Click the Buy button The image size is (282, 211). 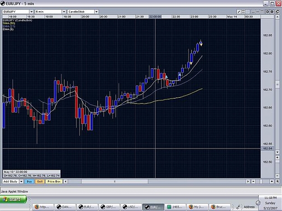pos(29,182)
